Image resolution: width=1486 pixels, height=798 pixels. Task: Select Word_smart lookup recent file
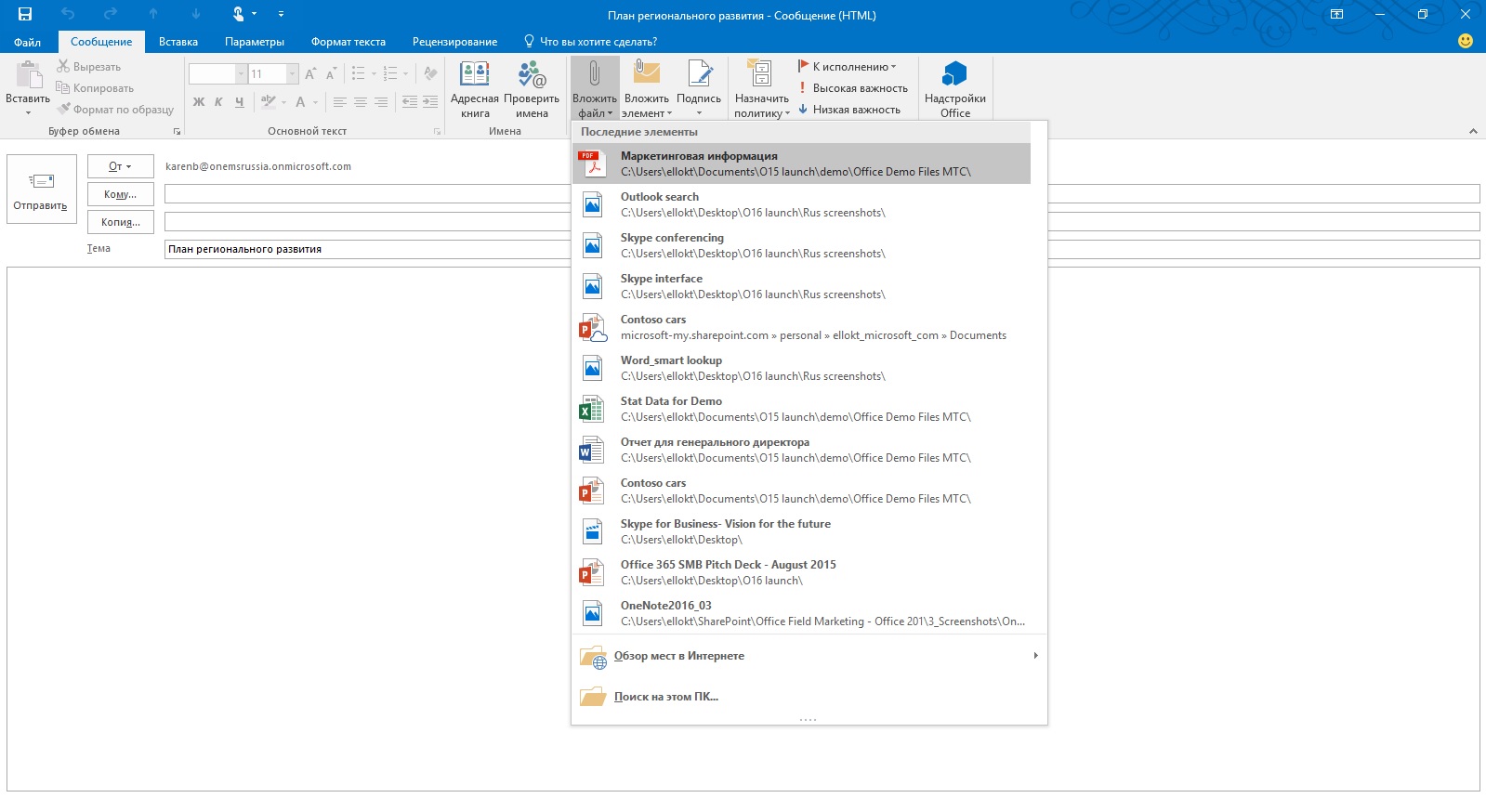click(801, 368)
